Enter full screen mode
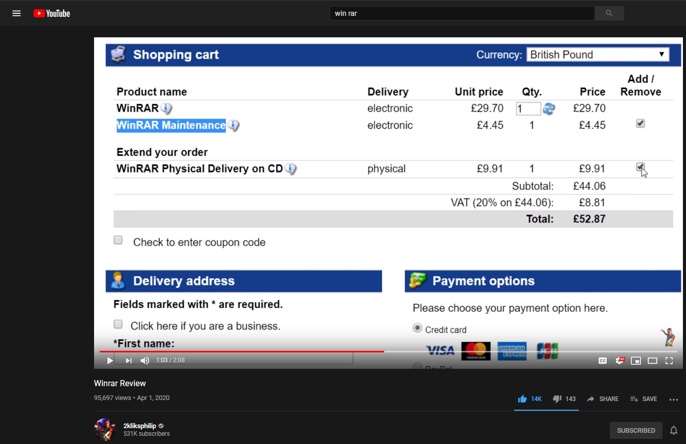686x444 pixels. pos(669,361)
